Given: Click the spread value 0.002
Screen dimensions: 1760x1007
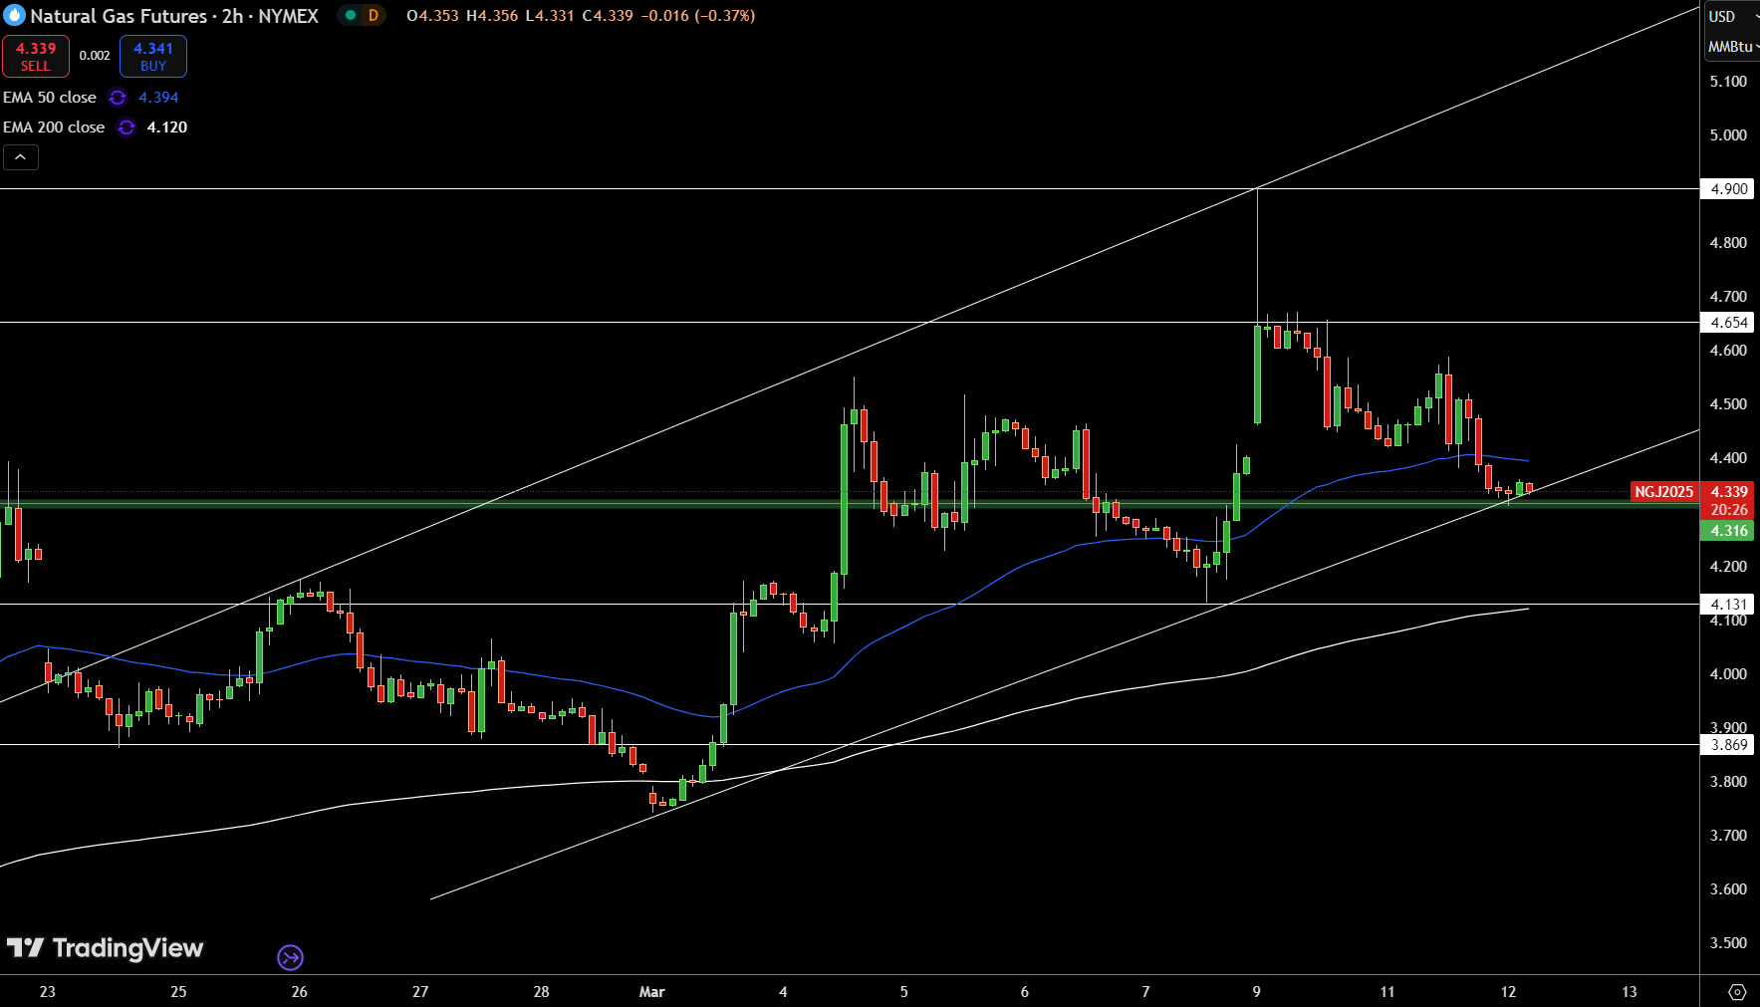Looking at the screenshot, I should click(x=95, y=56).
